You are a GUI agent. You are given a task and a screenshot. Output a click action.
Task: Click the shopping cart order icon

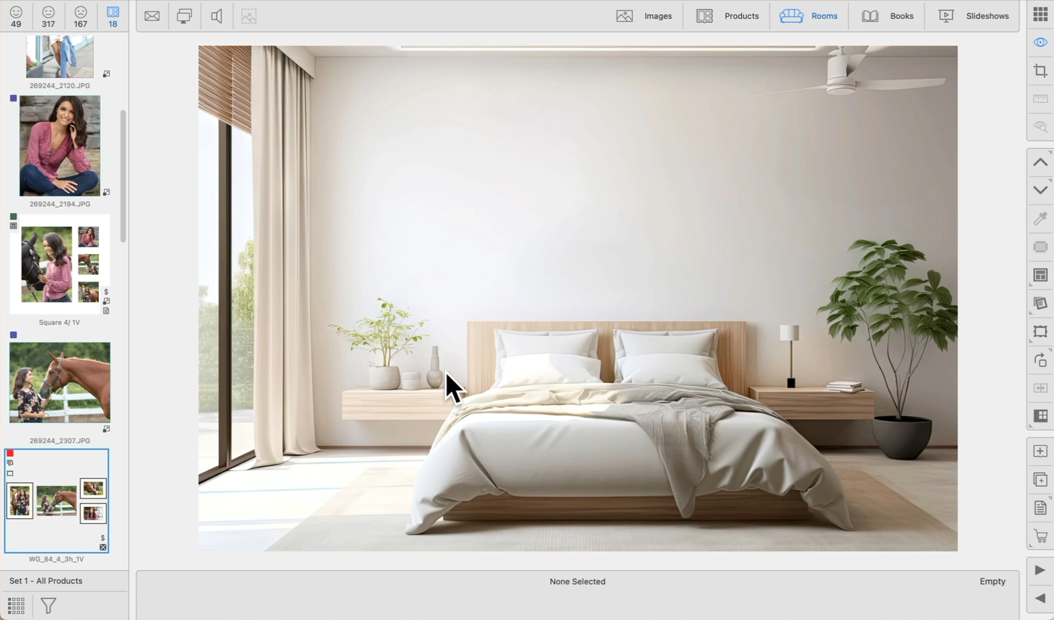(x=1040, y=537)
